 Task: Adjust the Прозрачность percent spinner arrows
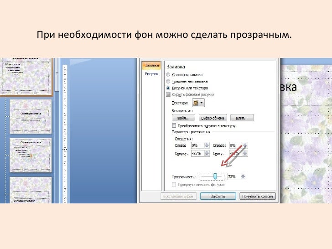click(243, 176)
